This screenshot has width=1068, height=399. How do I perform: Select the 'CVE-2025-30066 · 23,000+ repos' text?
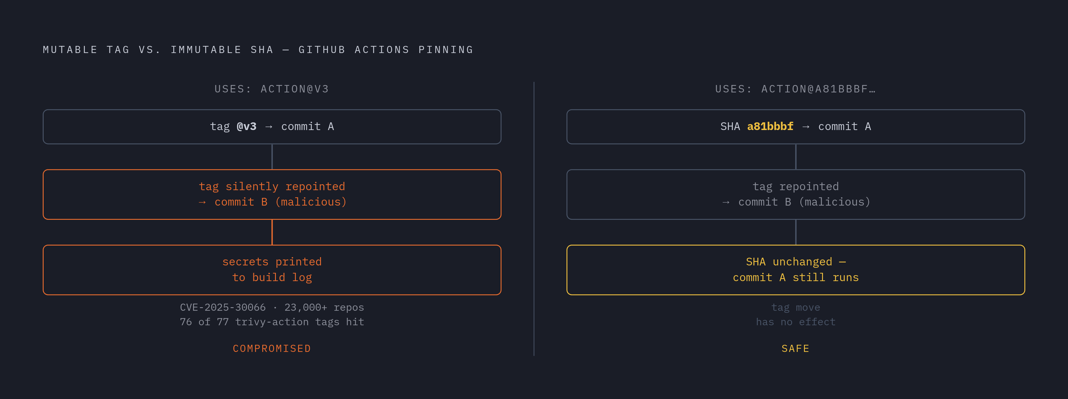click(272, 307)
